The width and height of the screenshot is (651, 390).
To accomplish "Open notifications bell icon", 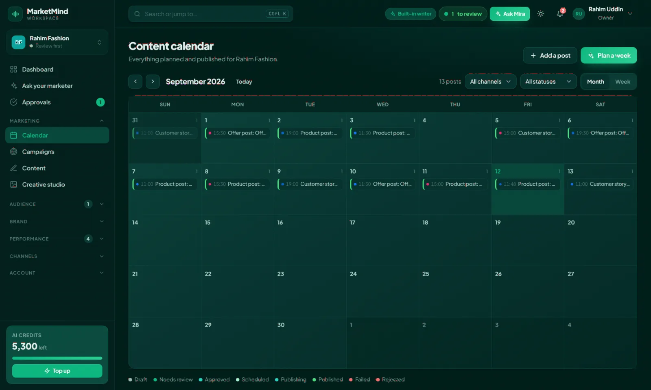I will click(x=560, y=14).
